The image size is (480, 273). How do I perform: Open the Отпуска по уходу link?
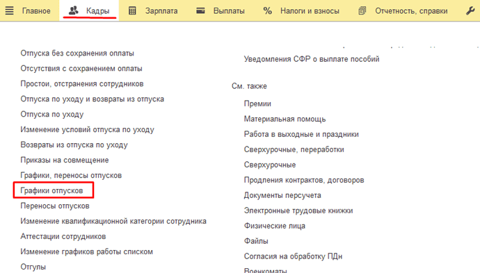(x=52, y=115)
